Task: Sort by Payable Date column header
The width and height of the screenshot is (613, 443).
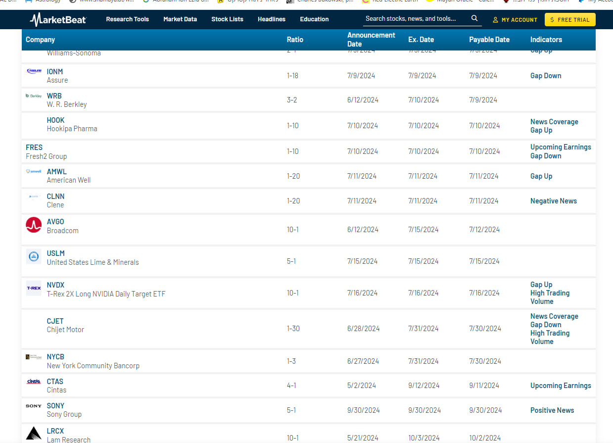Action: [489, 40]
